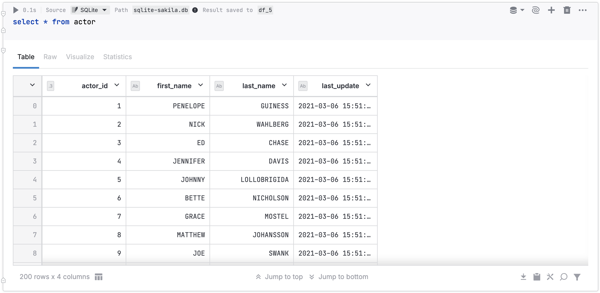The width and height of the screenshot is (600, 293).
Task: Delete the cell via the trash icon
Action: tap(567, 10)
